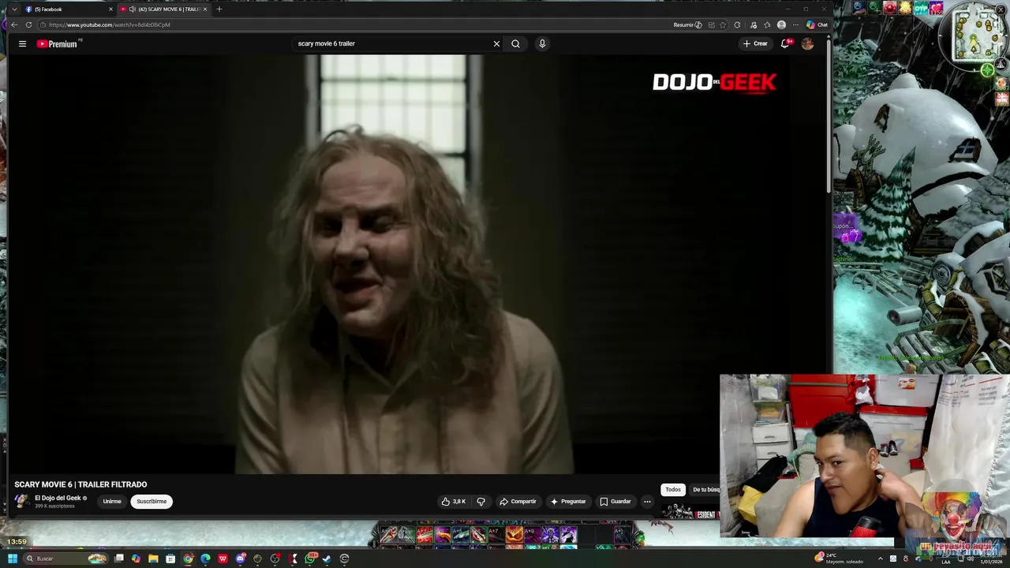Share the video with Compartir
The height and width of the screenshot is (568, 1010).
(x=518, y=502)
